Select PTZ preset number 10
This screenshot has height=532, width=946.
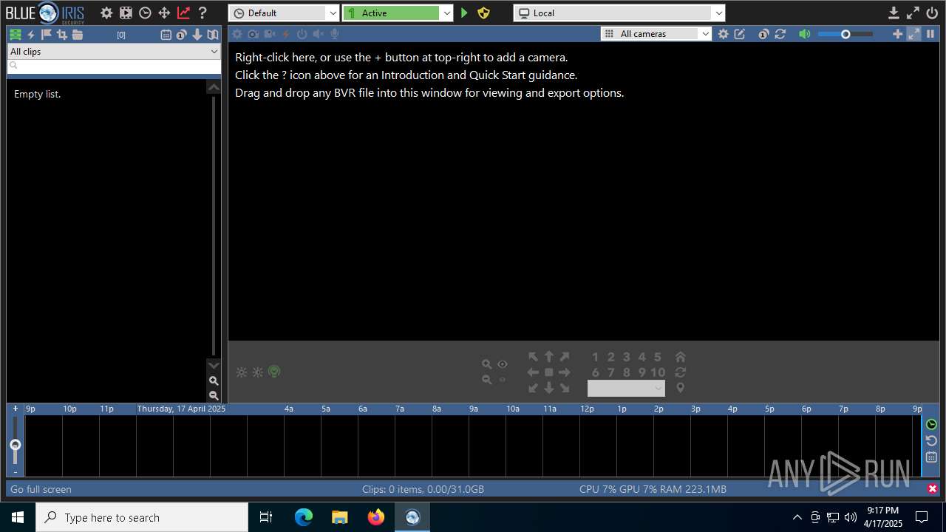[x=658, y=372]
